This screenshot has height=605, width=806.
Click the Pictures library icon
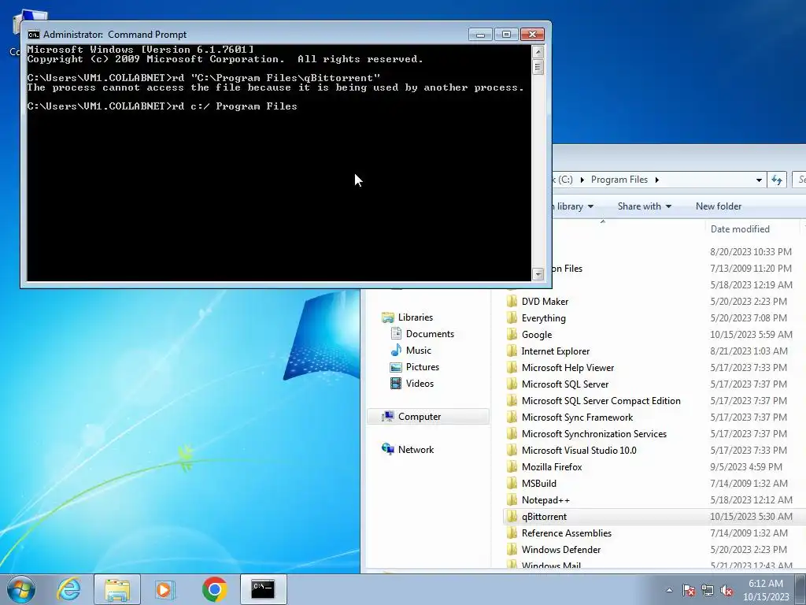396,367
